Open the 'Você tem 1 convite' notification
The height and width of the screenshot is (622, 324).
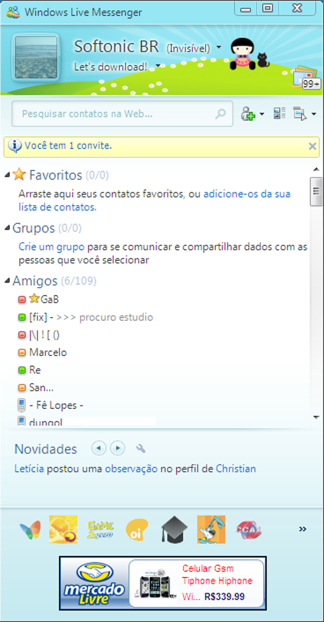point(68,146)
